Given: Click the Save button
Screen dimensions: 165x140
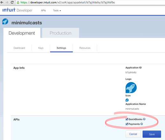Looking at the screenshot, I should [x=152, y=134].
